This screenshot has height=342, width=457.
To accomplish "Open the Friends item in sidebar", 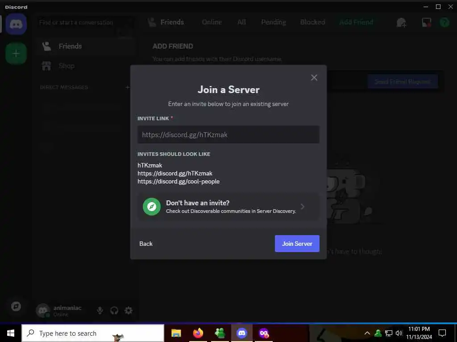I will (86, 46).
